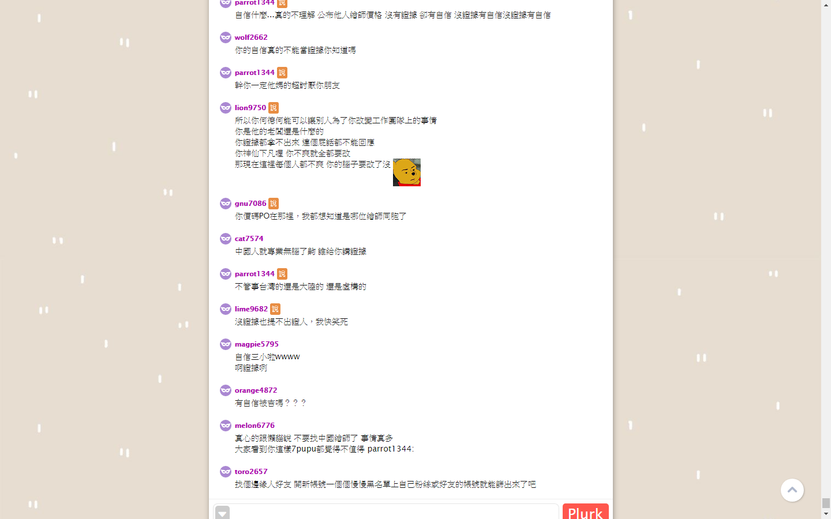The height and width of the screenshot is (519, 831).
Task: Open the Winnie the Pooh emoticon image
Action: (x=407, y=172)
